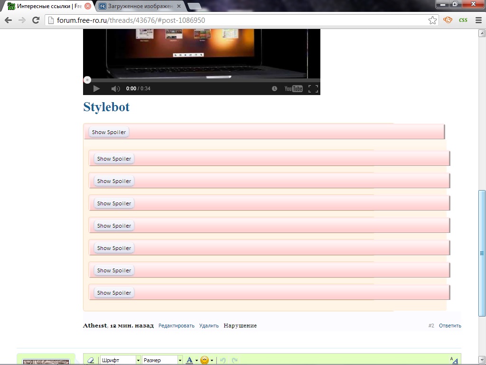
Task: Open the Stylebot CSS extension
Action: pos(463,20)
